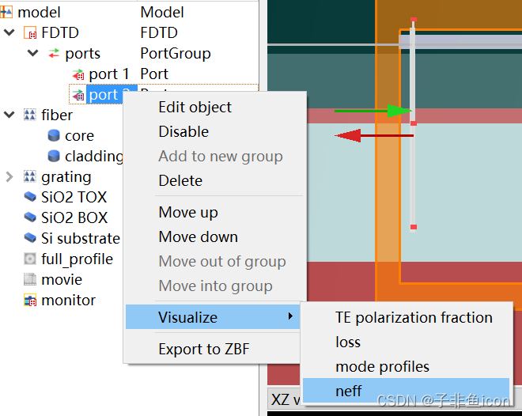Click the cladding cylinder icon
Viewport: 522px width, 416px height.
(x=54, y=156)
